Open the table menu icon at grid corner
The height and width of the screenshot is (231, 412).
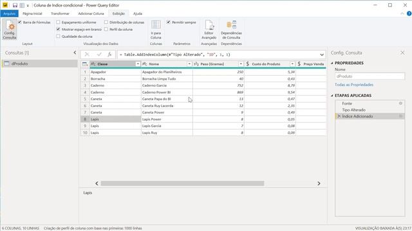[x=85, y=64]
